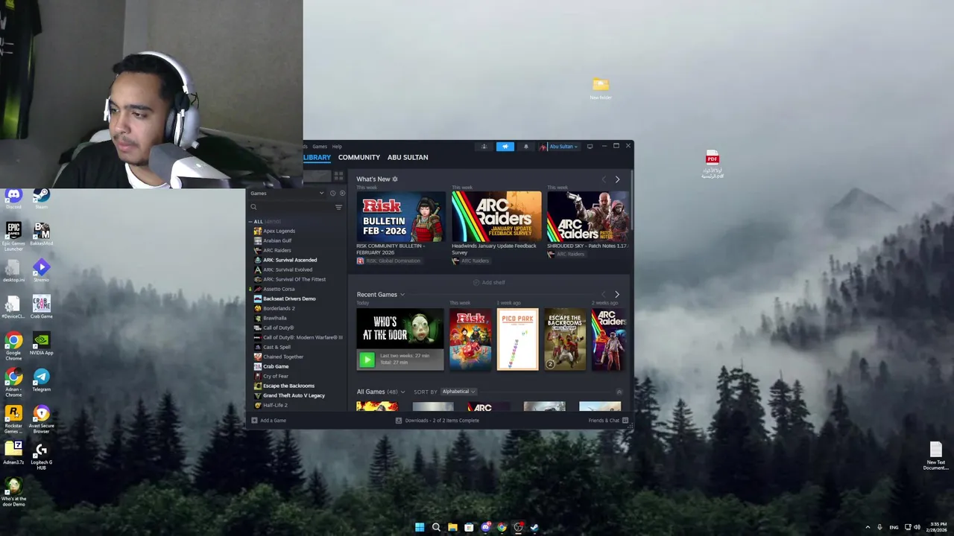
Task: Toggle the ready-to-play filter icon
Action: tap(342, 194)
